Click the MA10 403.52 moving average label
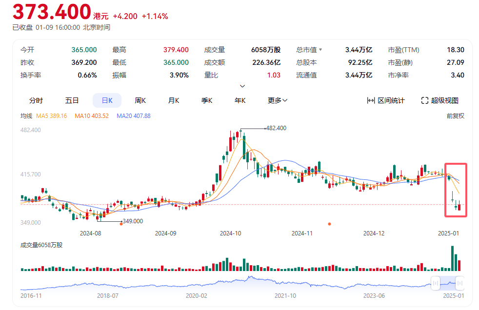The image size is (479, 310). coord(92,116)
